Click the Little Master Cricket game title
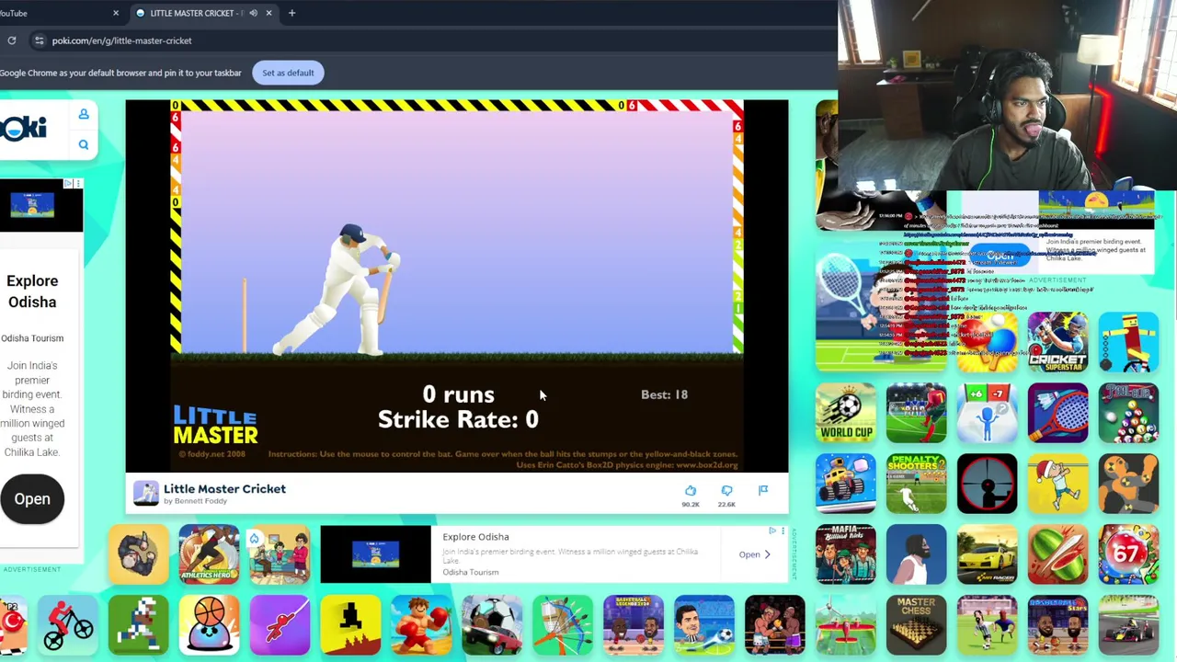1177x662 pixels. pos(224,488)
